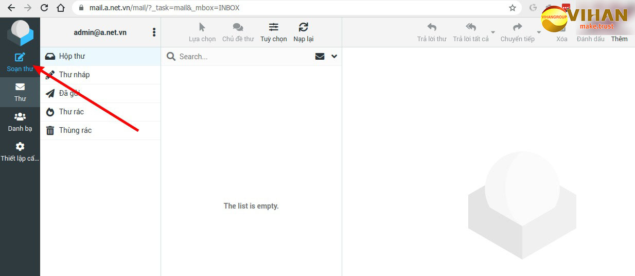Open Thiết lập settings gear icon
This screenshot has height=276, width=635.
pyautogui.click(x=20, y=151)
